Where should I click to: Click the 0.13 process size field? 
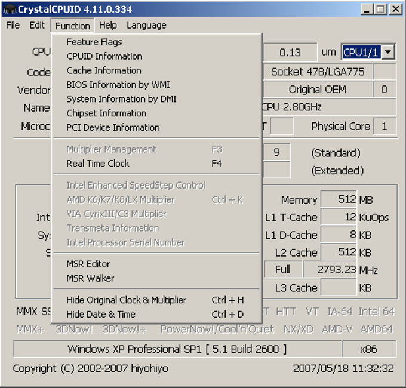(290, 53)
